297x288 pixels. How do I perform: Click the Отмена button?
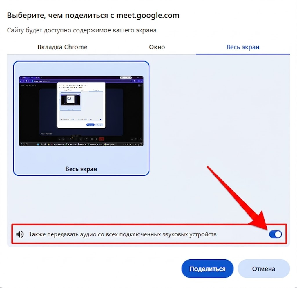point(264,269)
